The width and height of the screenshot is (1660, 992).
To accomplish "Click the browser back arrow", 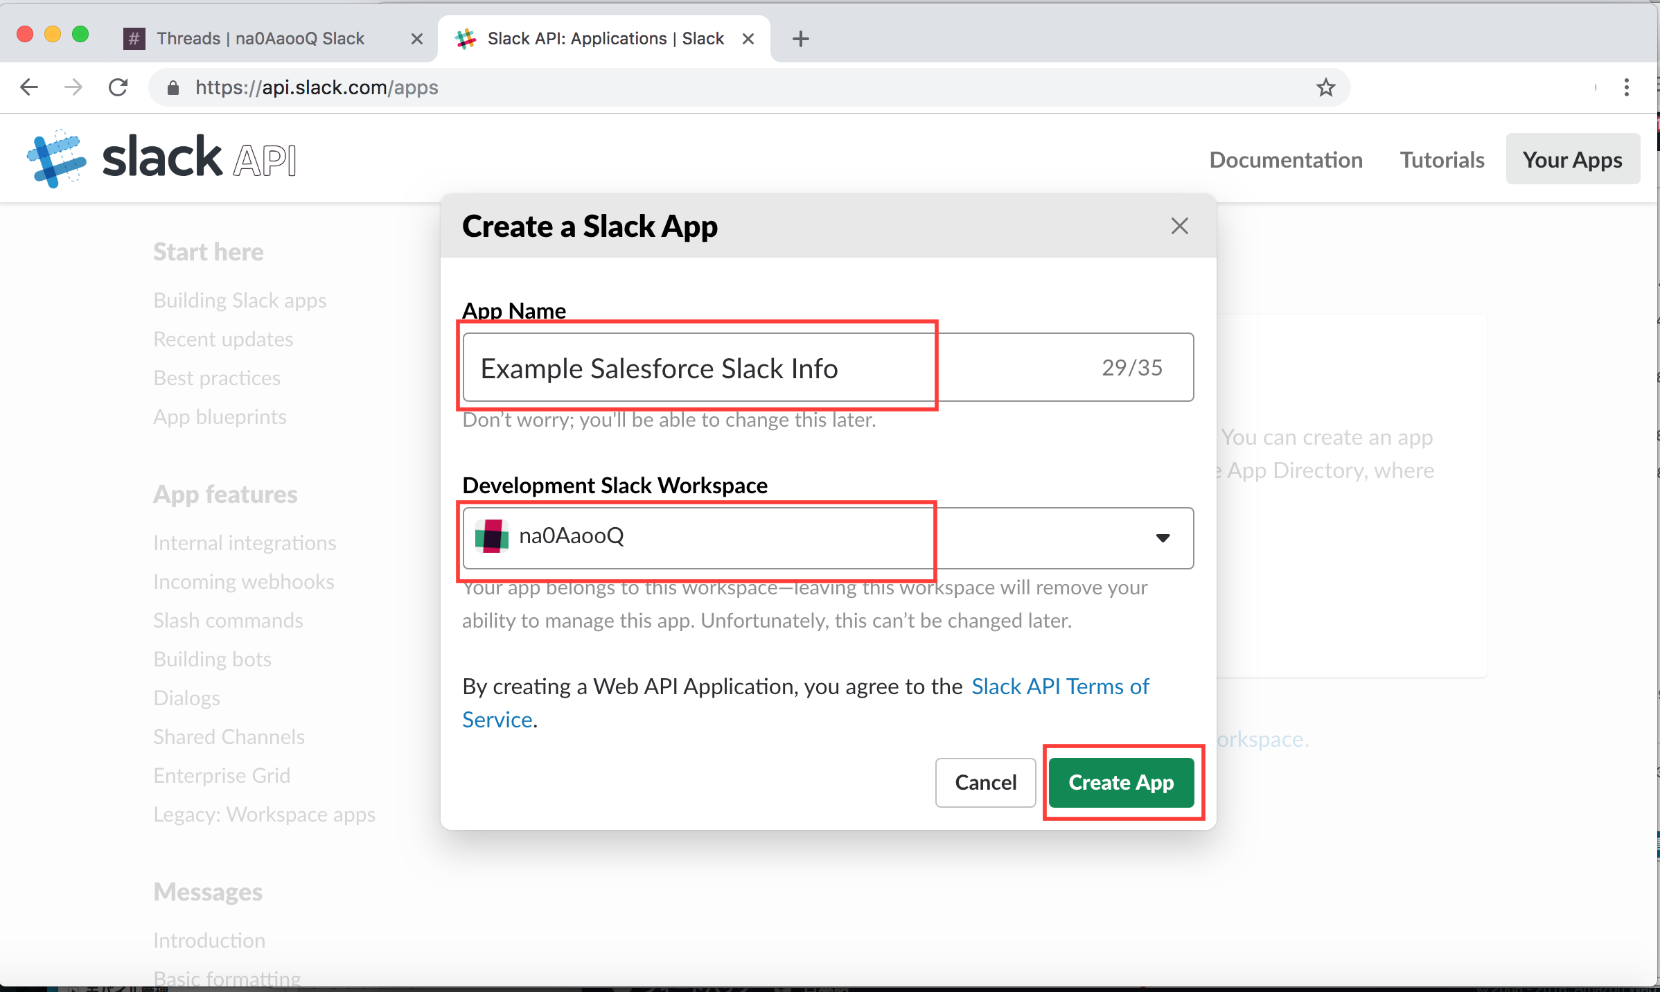I will [29, 87].
